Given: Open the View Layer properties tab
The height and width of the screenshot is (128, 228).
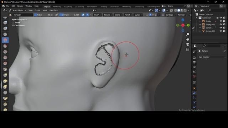Looking at the screenshot, I should click(x=194, y=67).
